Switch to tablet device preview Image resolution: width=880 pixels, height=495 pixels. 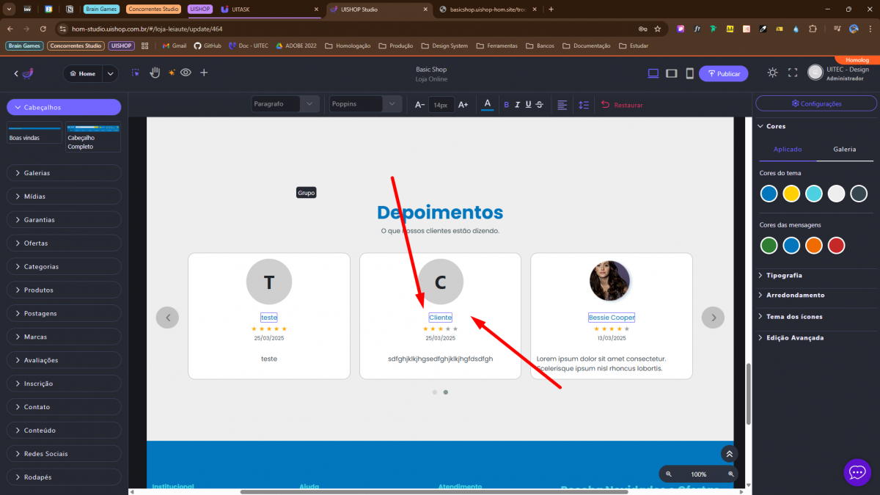[671, 73]
